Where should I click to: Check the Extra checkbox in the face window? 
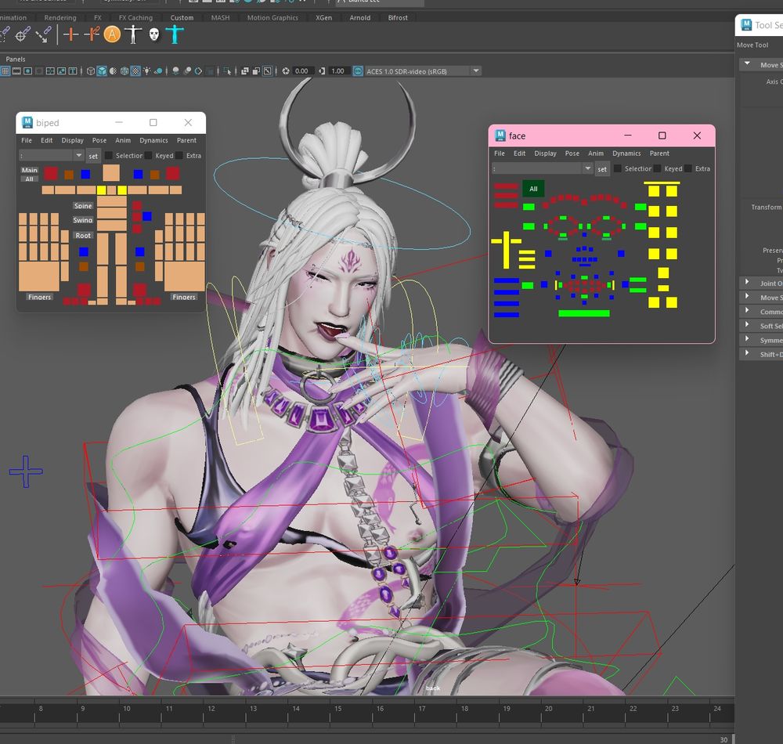point(687,168)
